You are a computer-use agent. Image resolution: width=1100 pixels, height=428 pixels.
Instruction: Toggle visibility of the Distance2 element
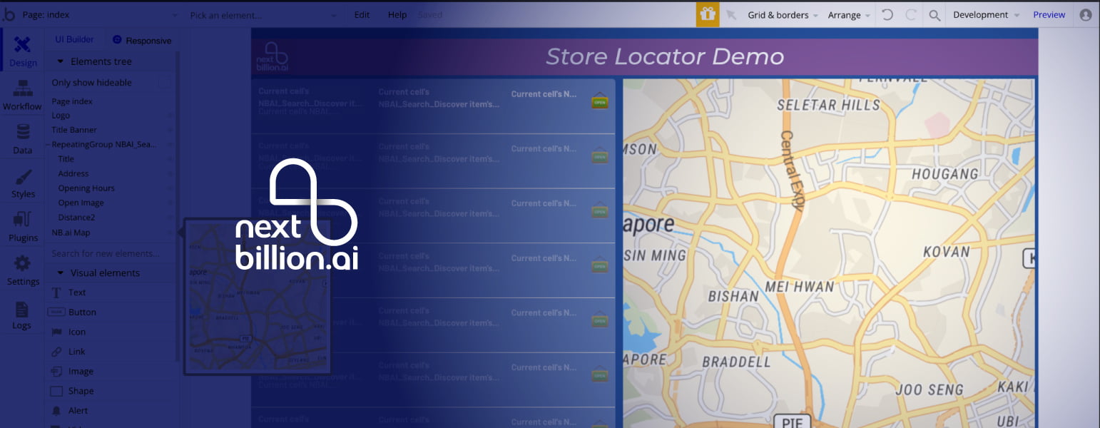[170, 218]
